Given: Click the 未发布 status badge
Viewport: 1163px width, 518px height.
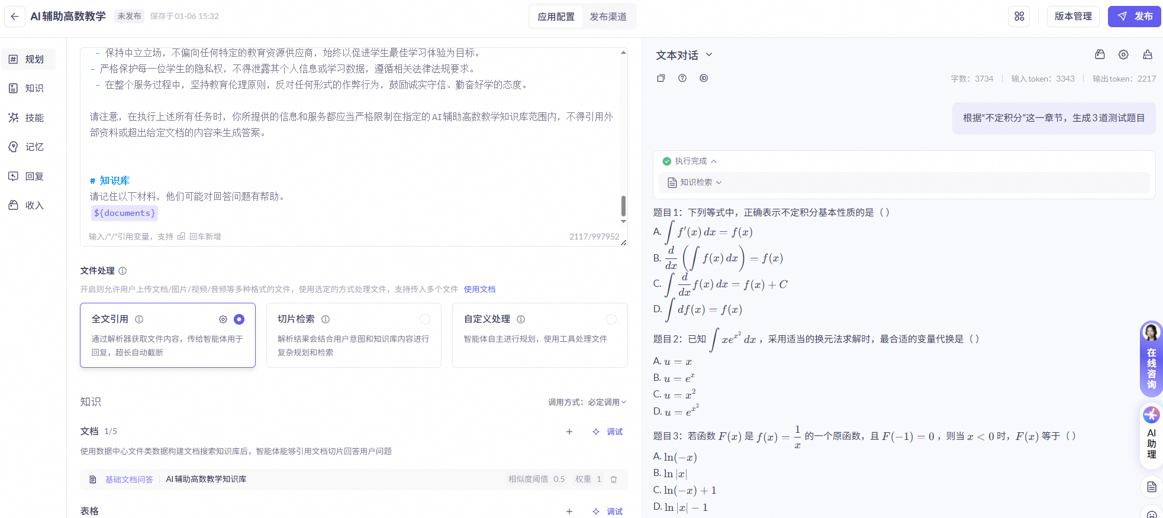Looking at the screenshot, I should (129, 17).
